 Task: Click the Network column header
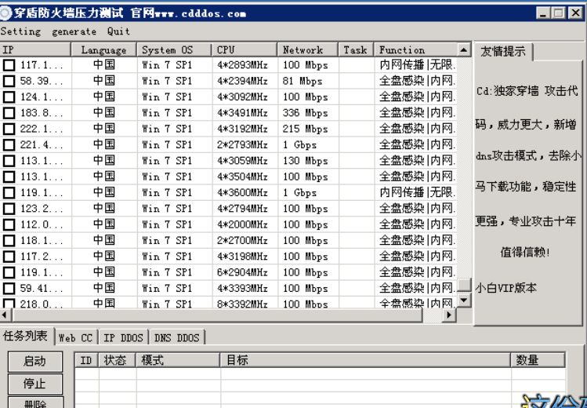point(309,49)
